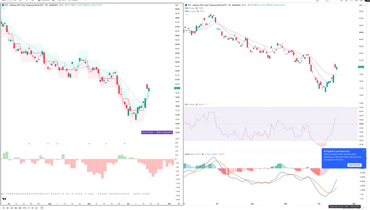Click the 79.10 EMA 21 value
Viewport: 370px width, 210px height.
click(x=202, y=11)
